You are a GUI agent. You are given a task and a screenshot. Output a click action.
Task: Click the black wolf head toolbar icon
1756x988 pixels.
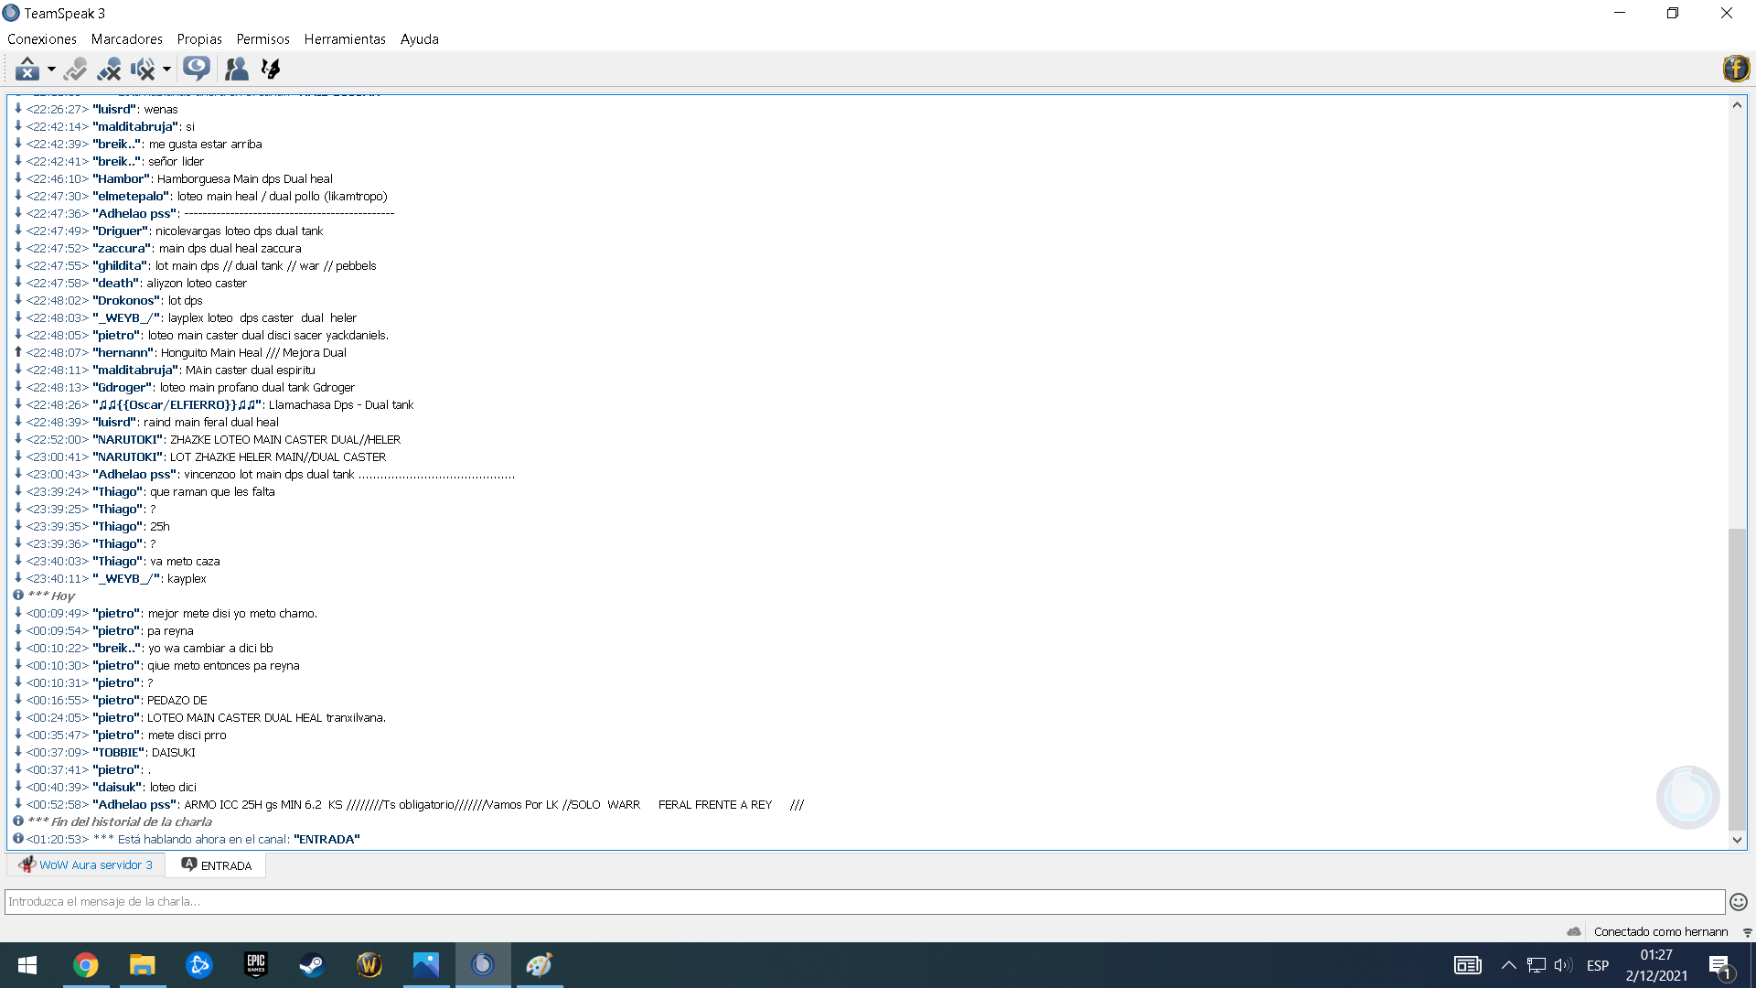[x=270, y=69]
